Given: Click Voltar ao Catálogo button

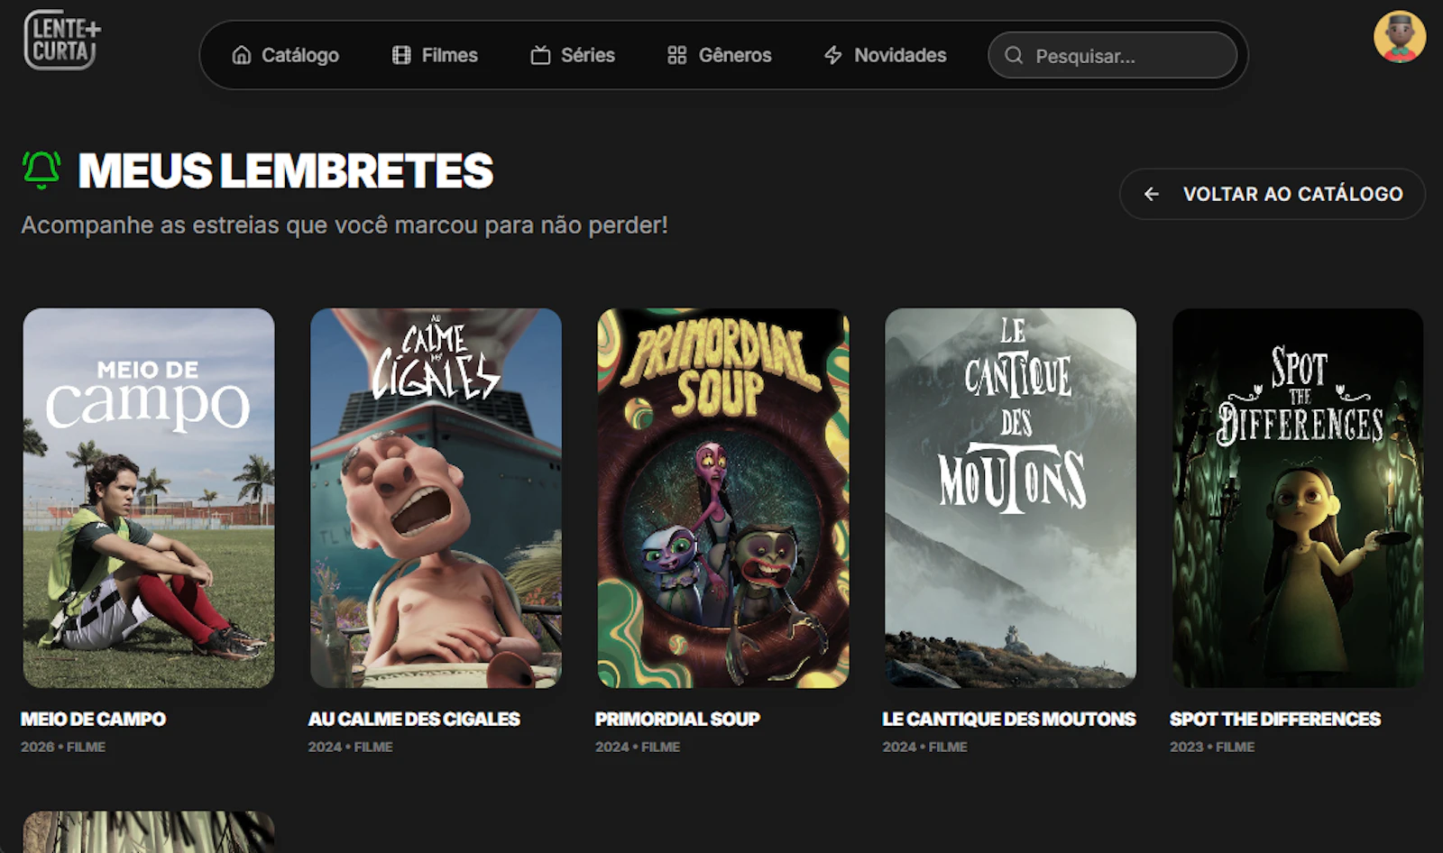Looking at the screenshot, I should coord(1273,194).
